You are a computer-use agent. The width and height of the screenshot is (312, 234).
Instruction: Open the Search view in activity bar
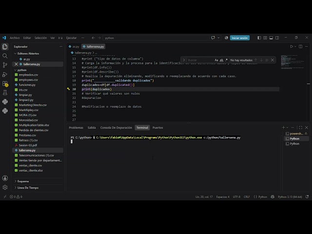(x=5, y=56)
